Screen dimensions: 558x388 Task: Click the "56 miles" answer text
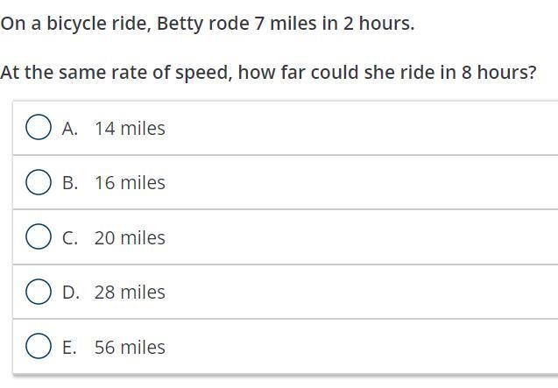(x=130, y=347)
